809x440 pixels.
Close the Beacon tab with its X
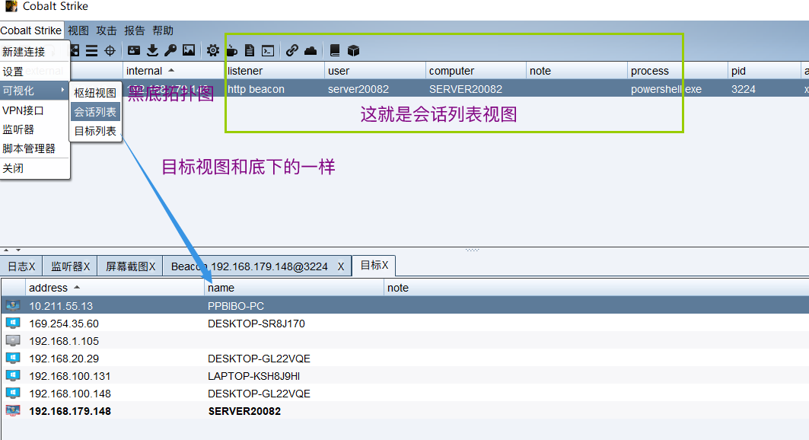point(341,266)
